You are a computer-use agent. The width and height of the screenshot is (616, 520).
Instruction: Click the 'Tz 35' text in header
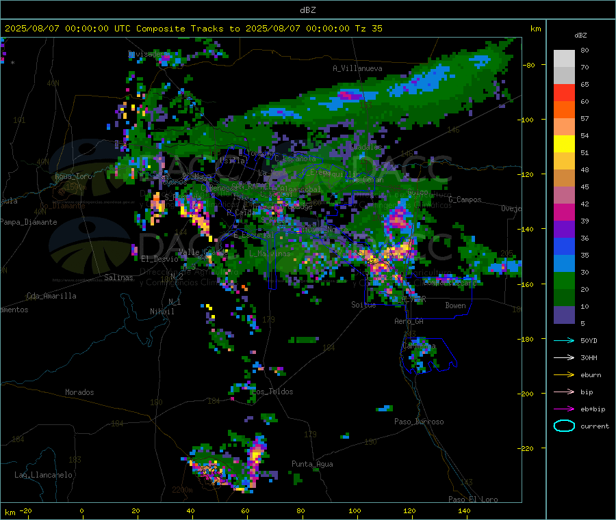369,29
